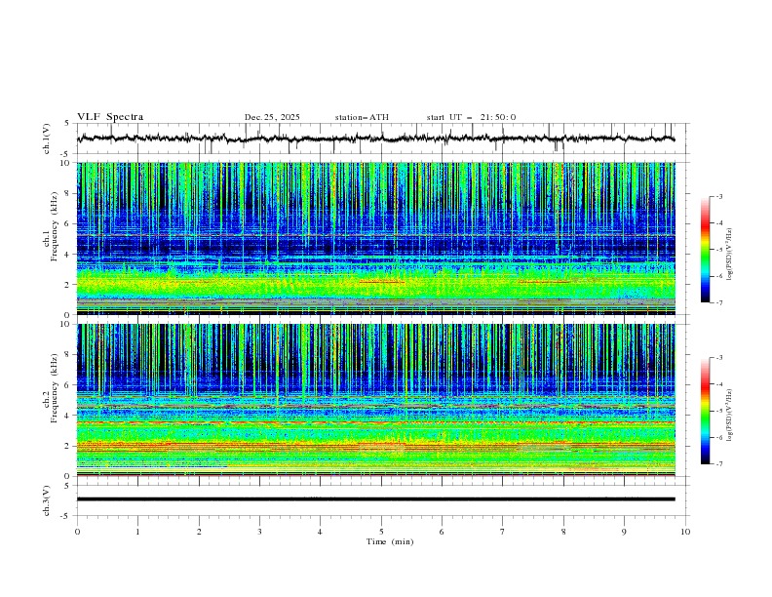Click the time axis tick label "5"

pyautogui.click(x=381, y=532)
